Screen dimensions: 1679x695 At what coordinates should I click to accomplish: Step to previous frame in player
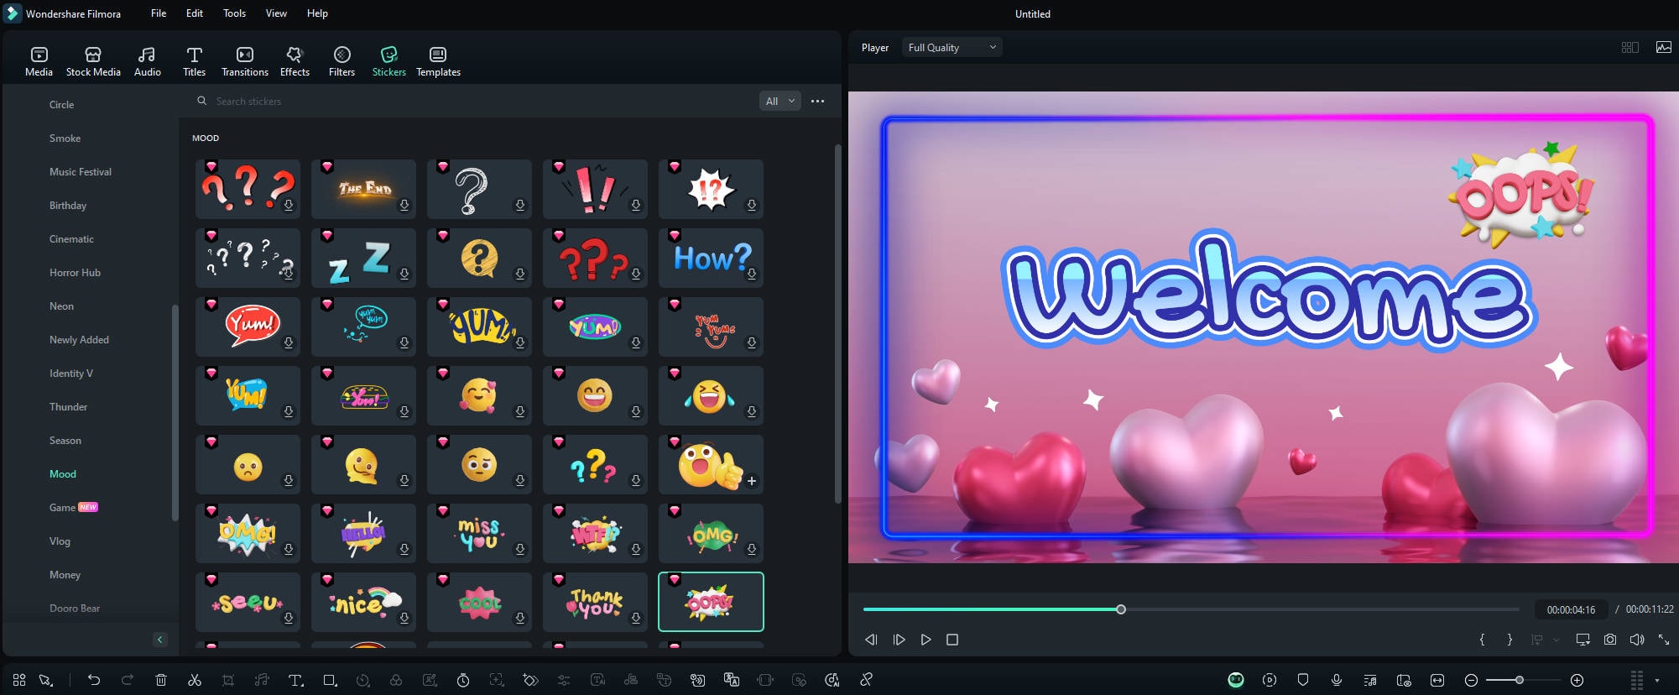click(x=871, y=640)
